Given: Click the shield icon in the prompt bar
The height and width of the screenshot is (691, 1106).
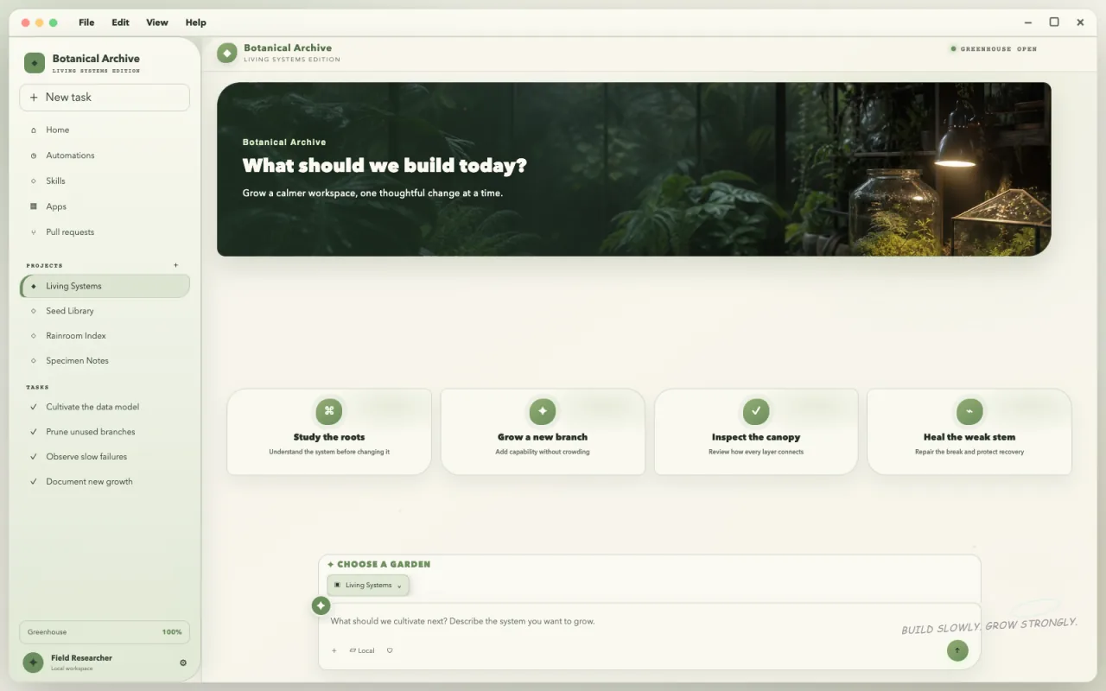Looking at the screenshot, I should (x=390, y=650).
